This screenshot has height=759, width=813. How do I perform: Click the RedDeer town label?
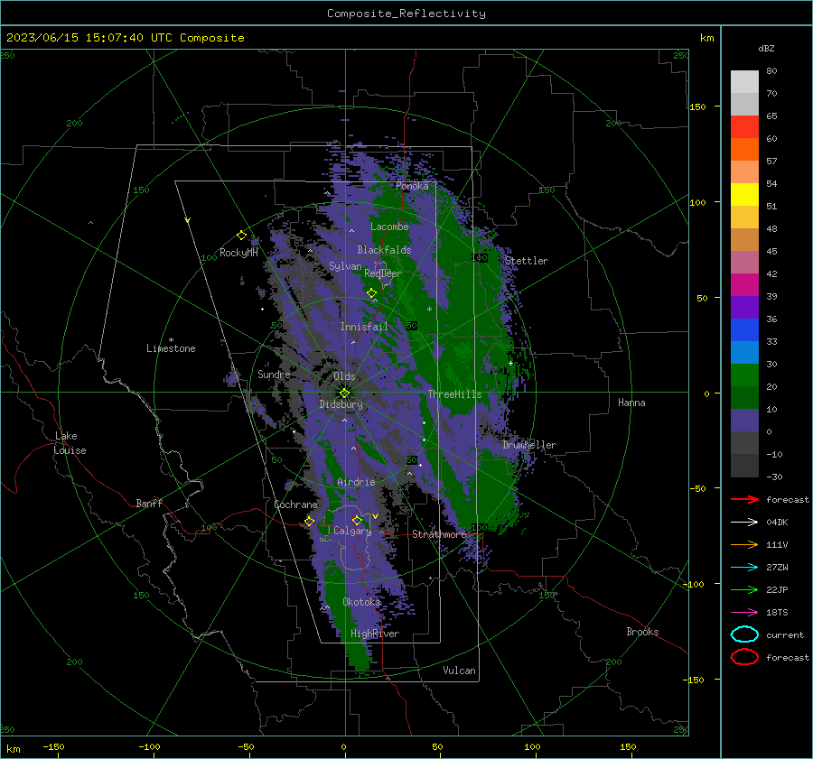(383, 273)
